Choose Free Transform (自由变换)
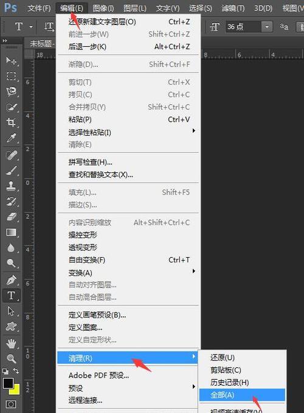The width and height of the screenshot is (304, 413). click(129, 260)
